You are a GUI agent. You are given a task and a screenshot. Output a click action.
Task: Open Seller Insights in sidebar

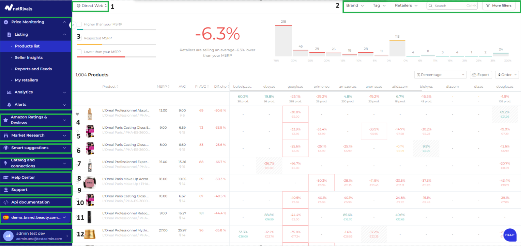coord(29,58)
